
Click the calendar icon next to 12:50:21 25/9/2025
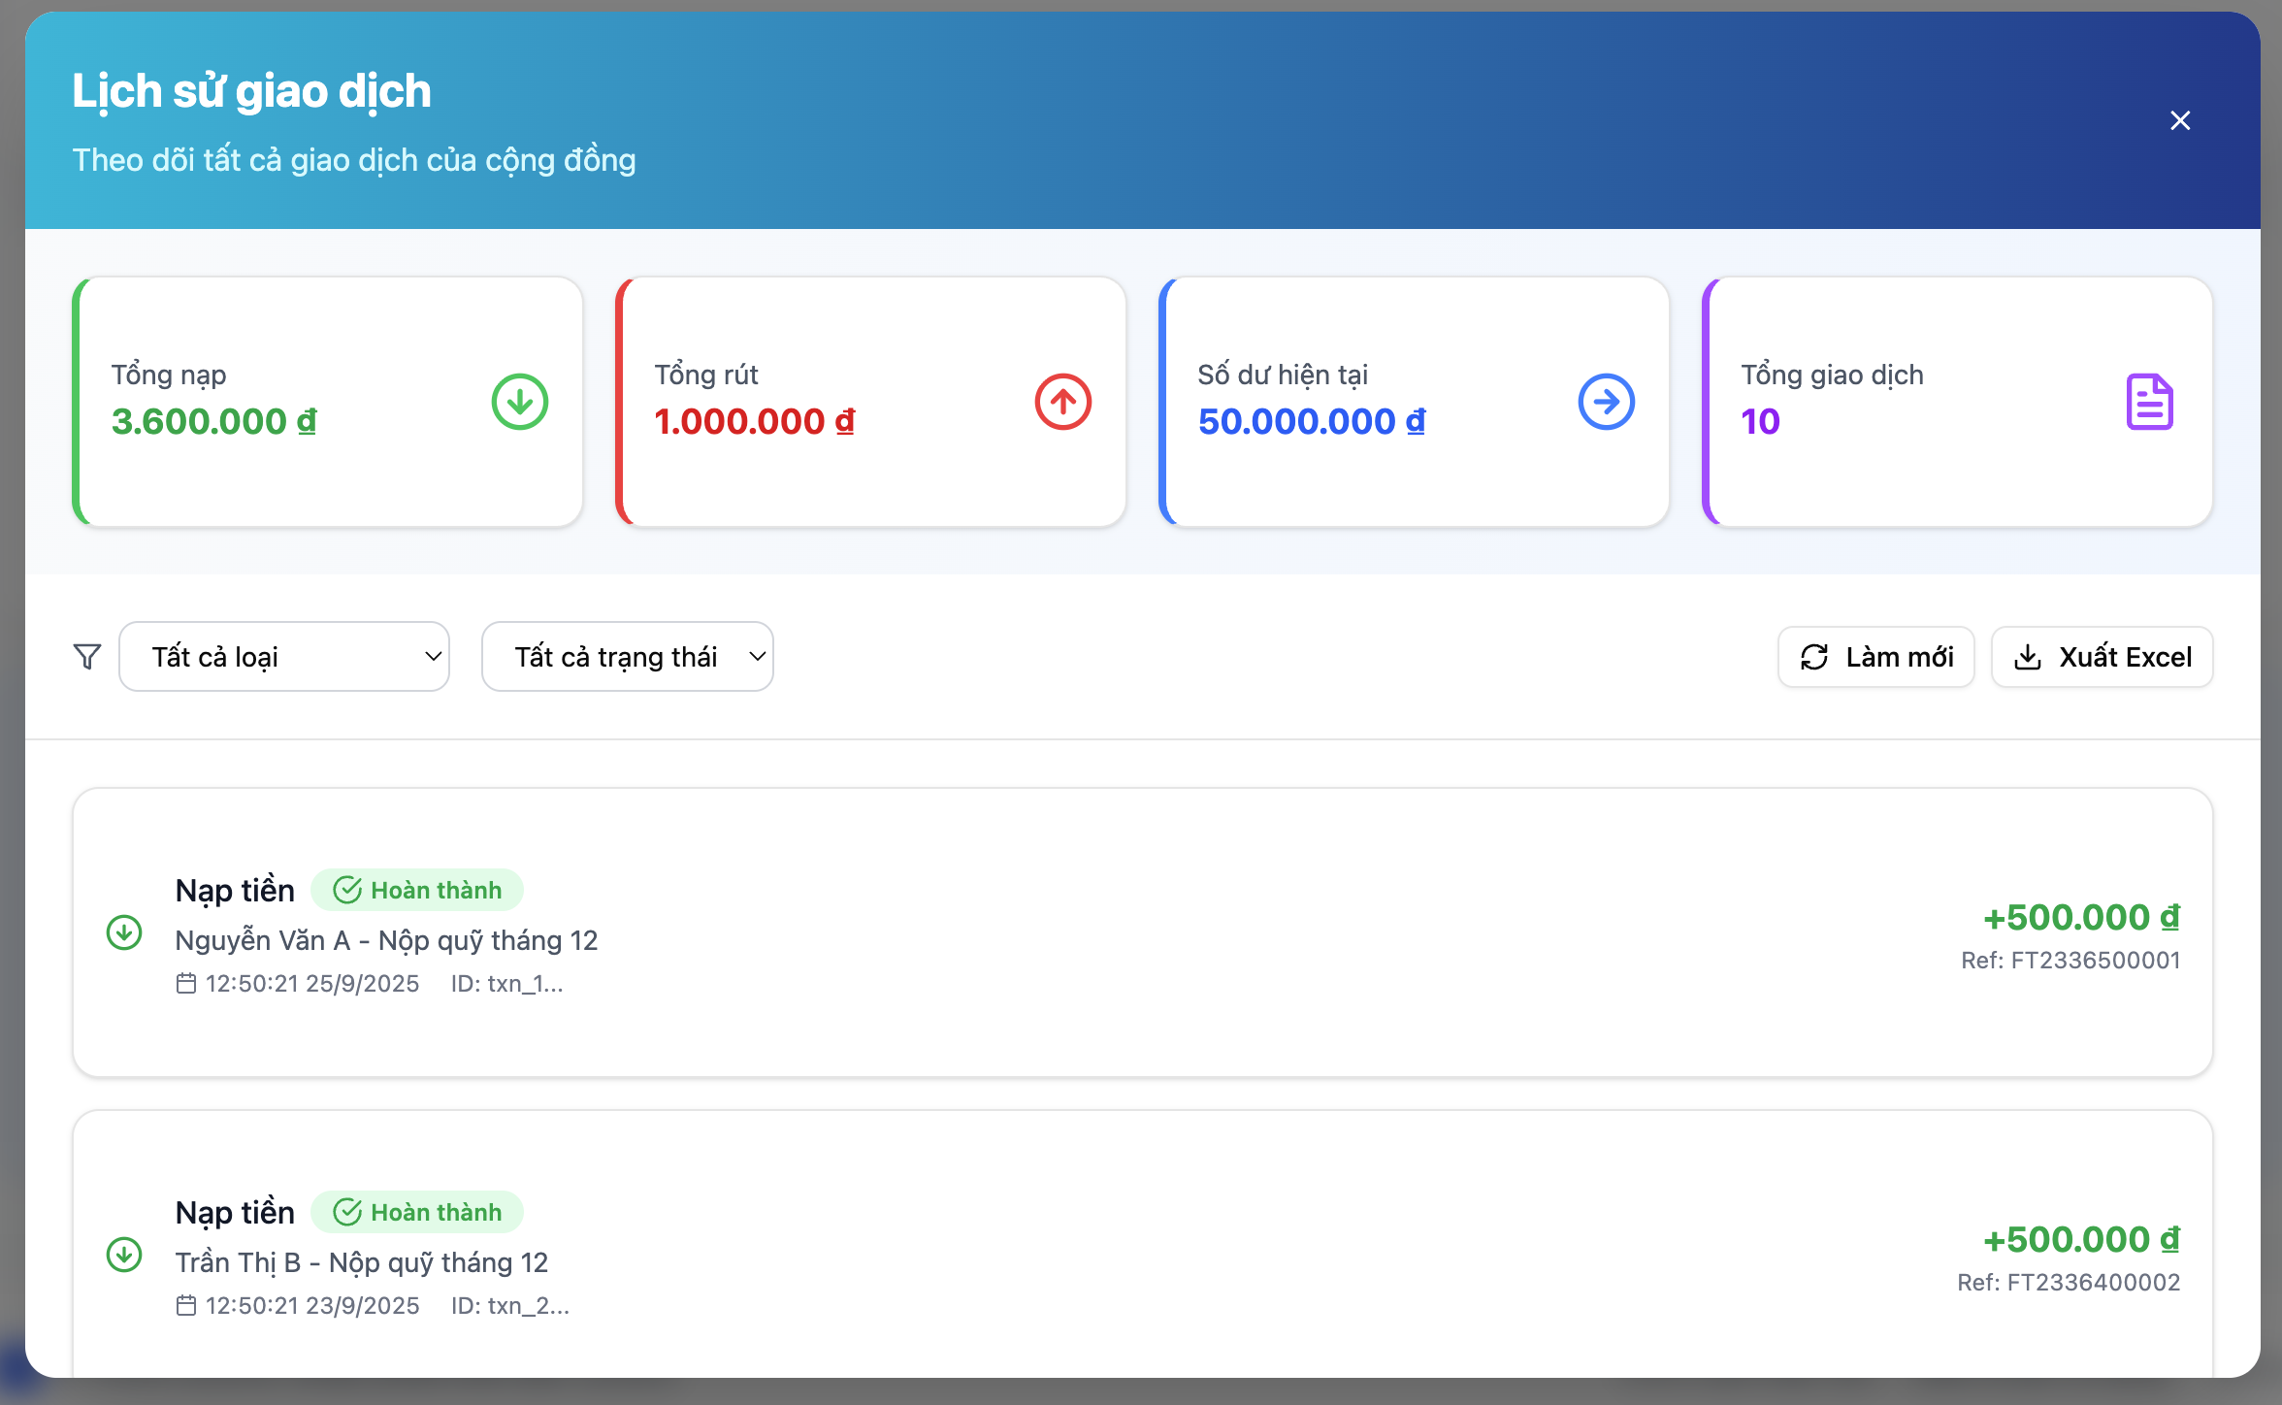(x=186, y=984)
